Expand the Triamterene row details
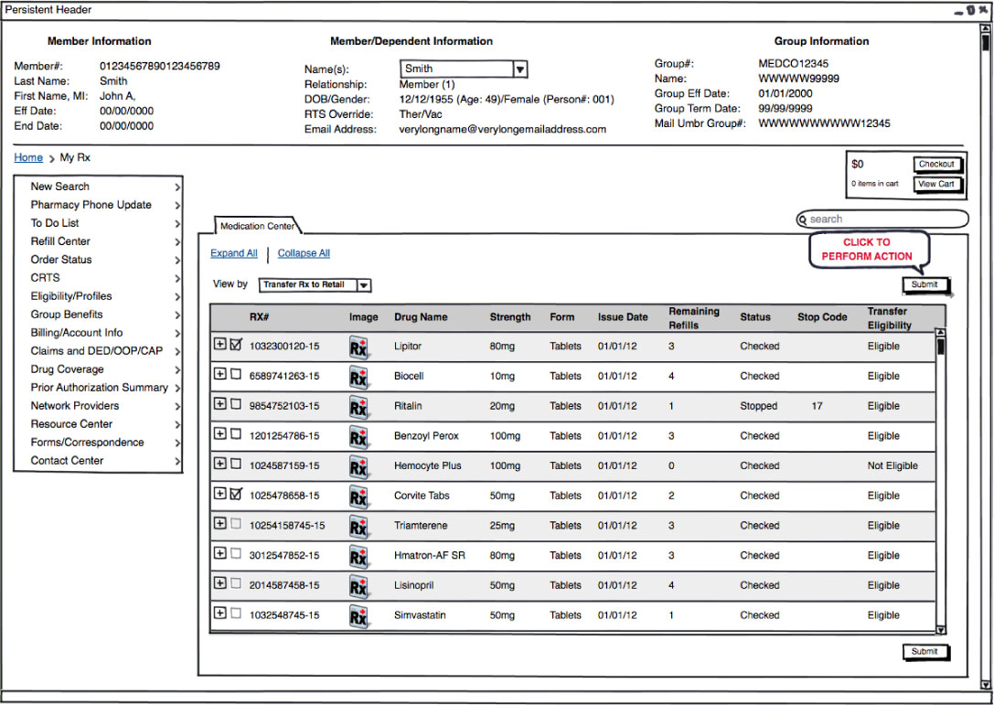Screen dimensions: 994x705 220,523
